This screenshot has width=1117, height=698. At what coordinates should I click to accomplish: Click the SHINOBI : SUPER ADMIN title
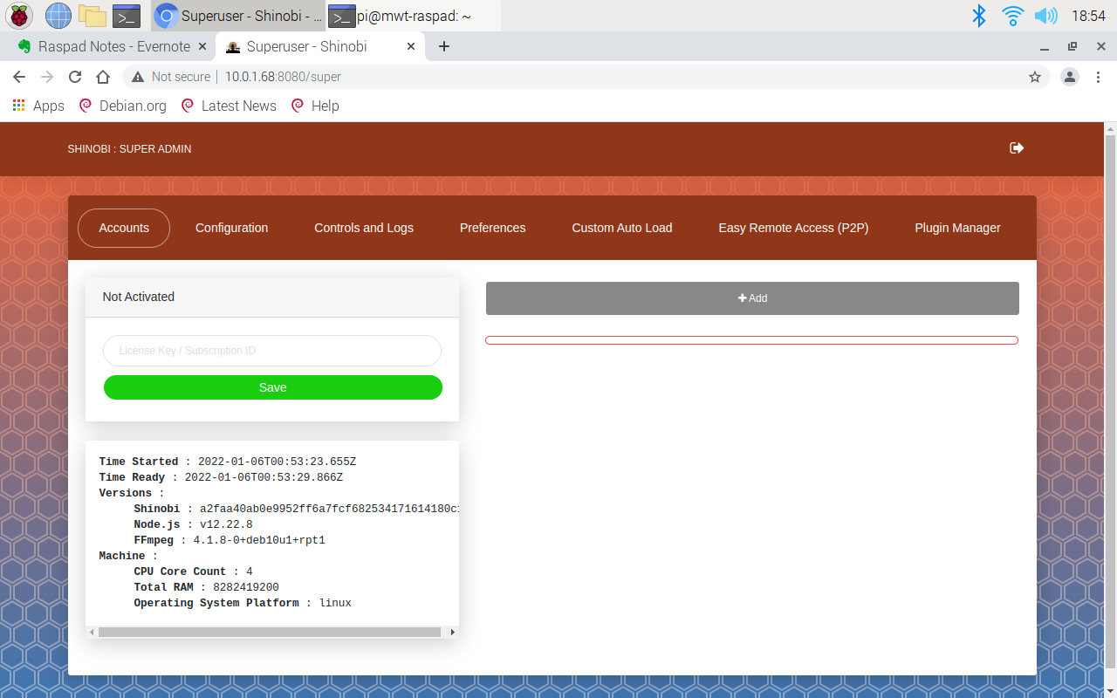tap(129, 149)
